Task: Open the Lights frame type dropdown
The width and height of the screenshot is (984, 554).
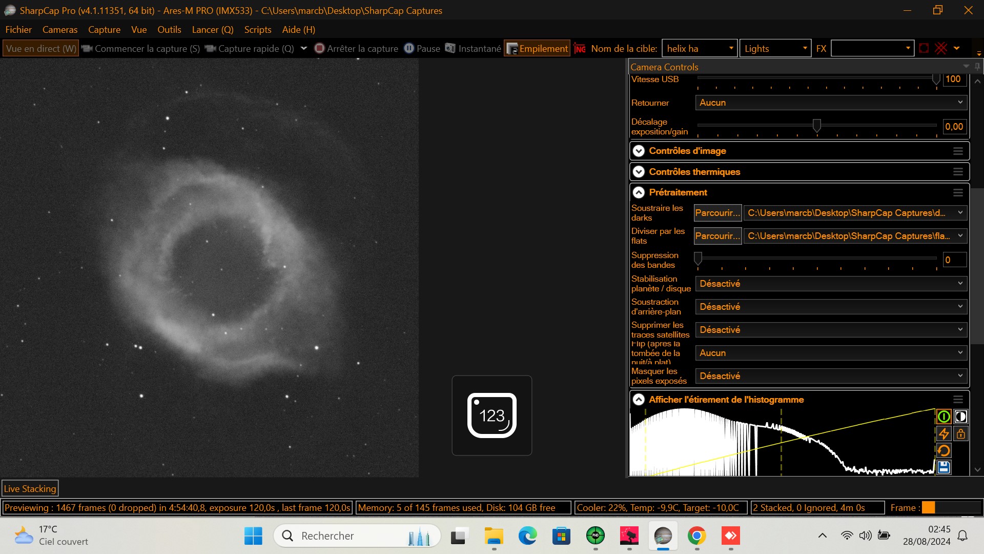Action: click(775, 48)
